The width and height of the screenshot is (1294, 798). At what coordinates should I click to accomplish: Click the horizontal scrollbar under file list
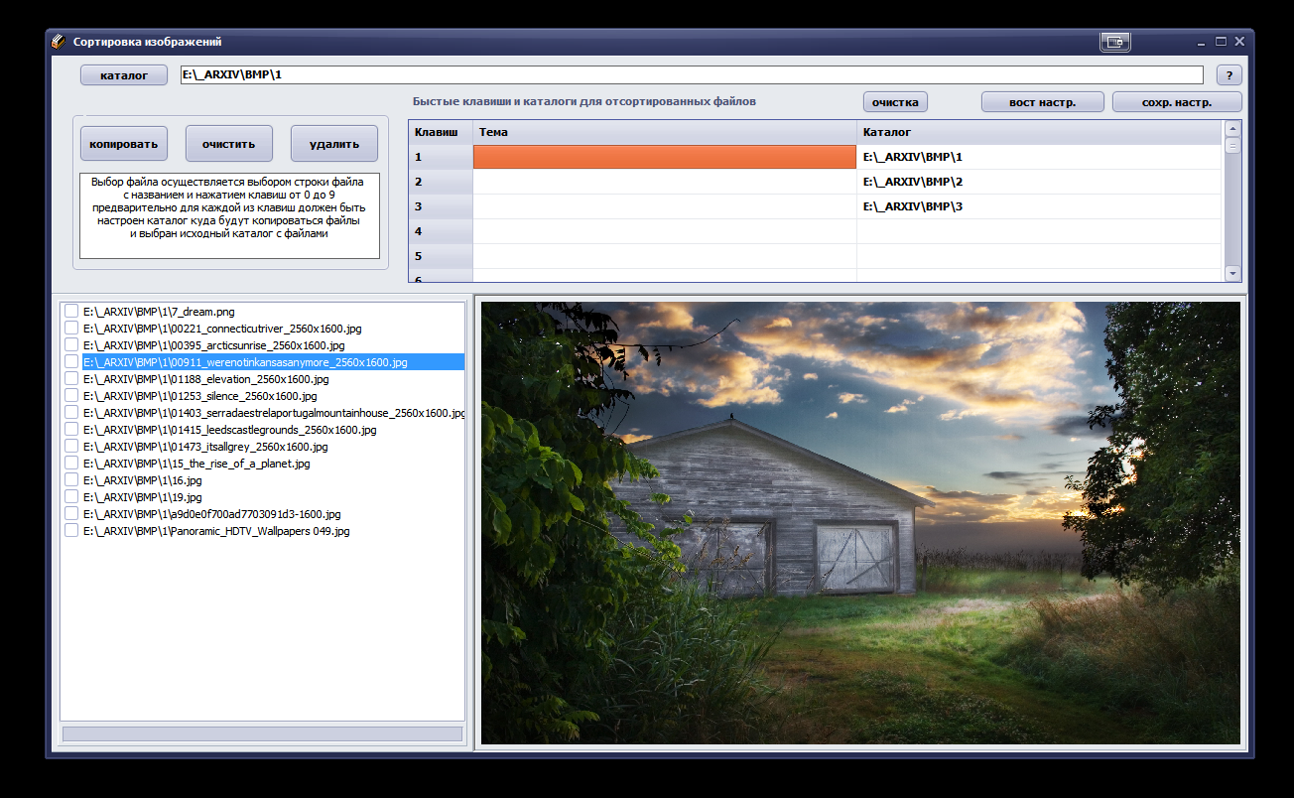[262, 734]
